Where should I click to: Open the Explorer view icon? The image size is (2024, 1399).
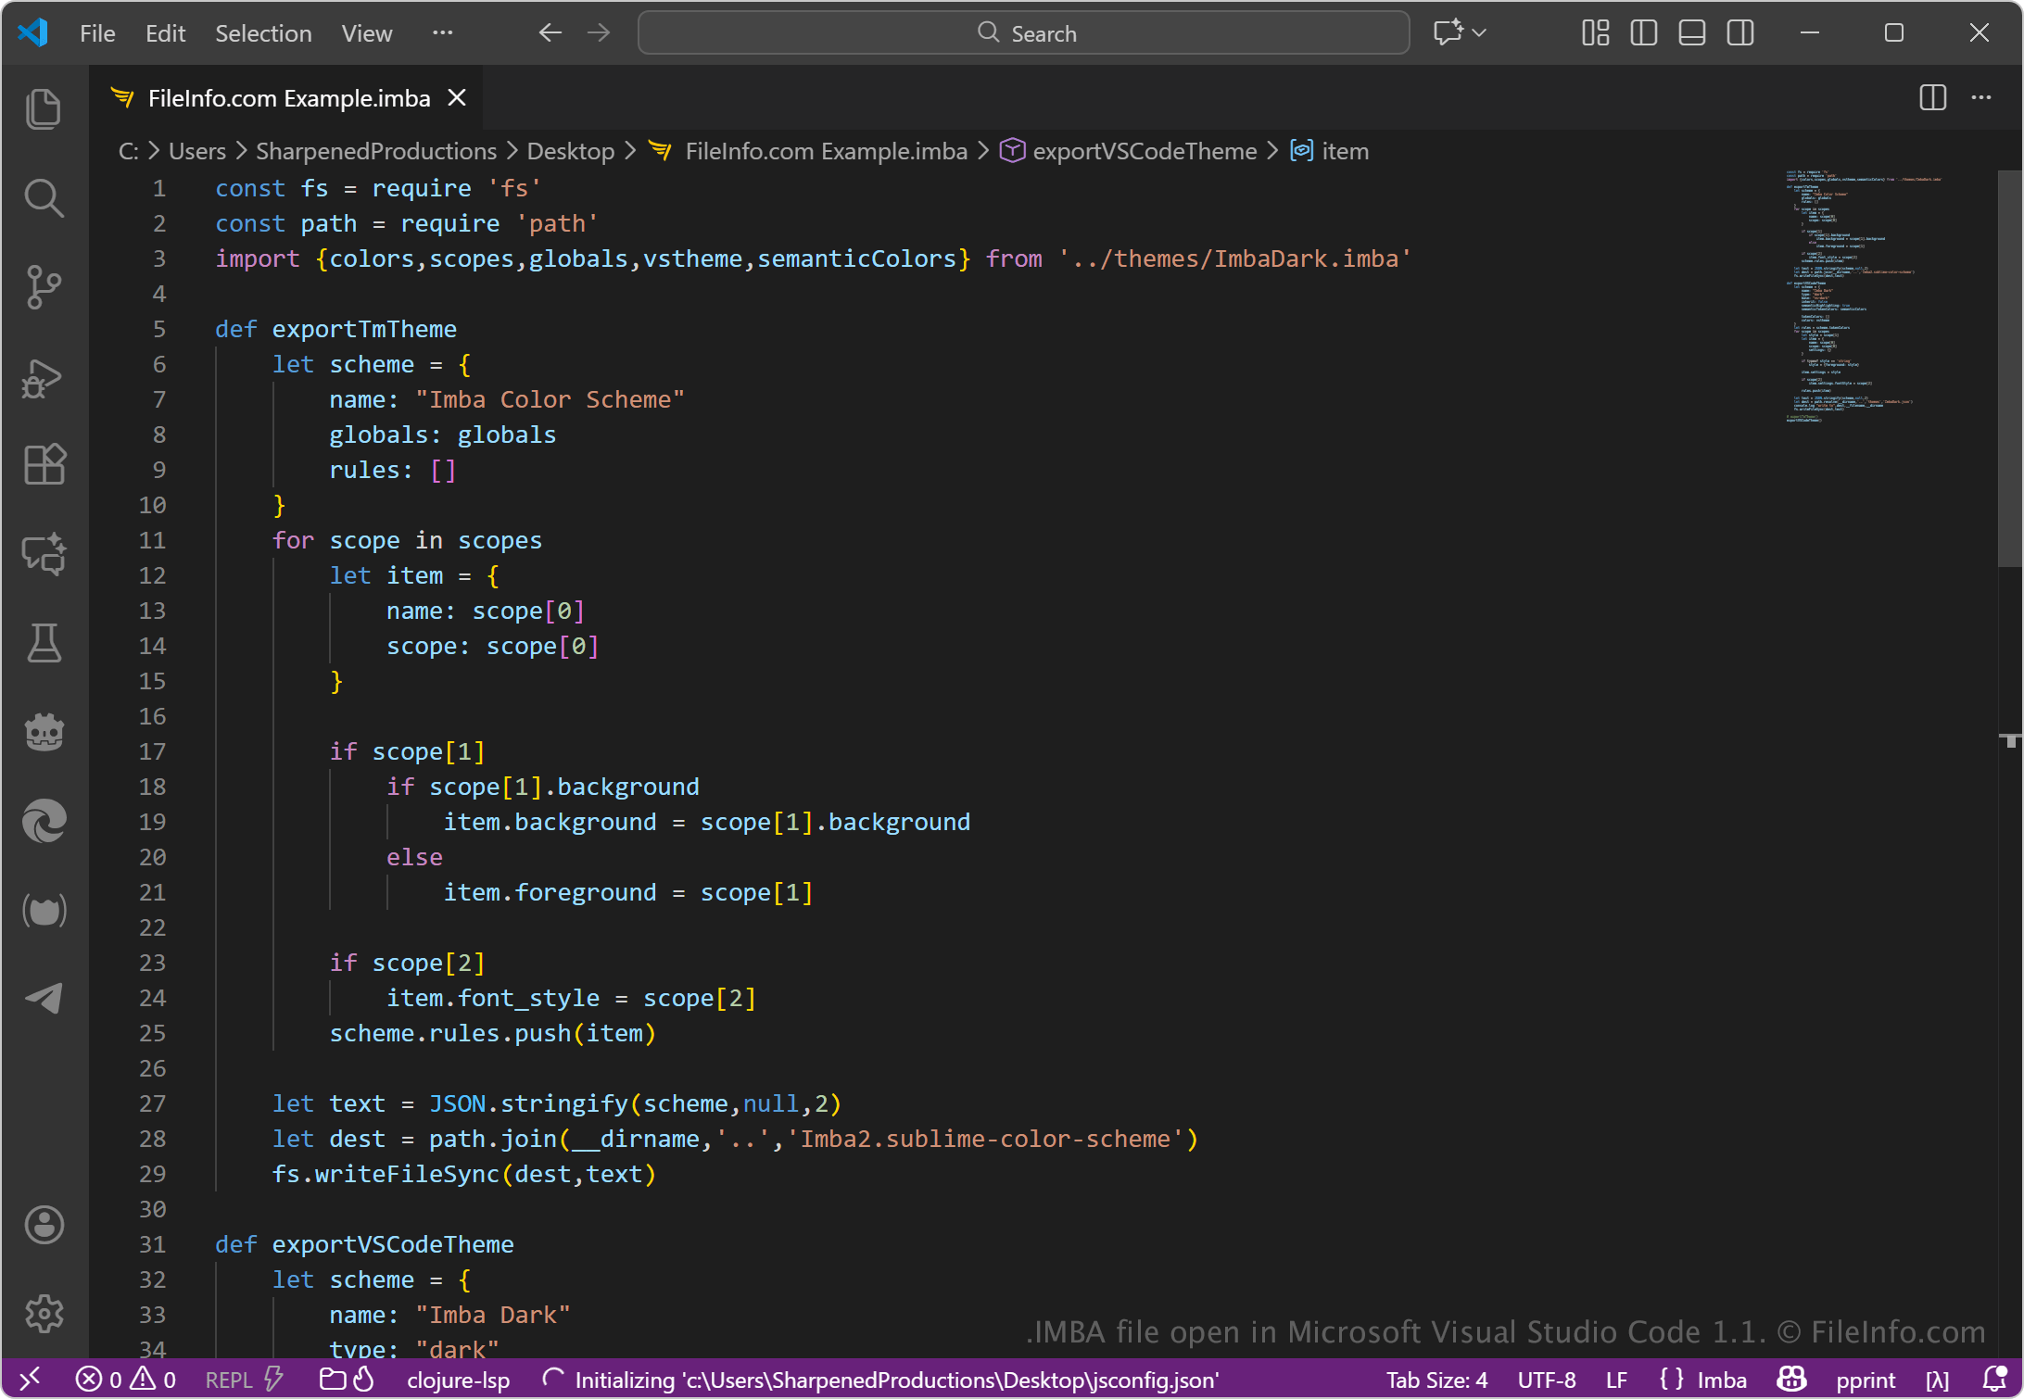[44, 108]
